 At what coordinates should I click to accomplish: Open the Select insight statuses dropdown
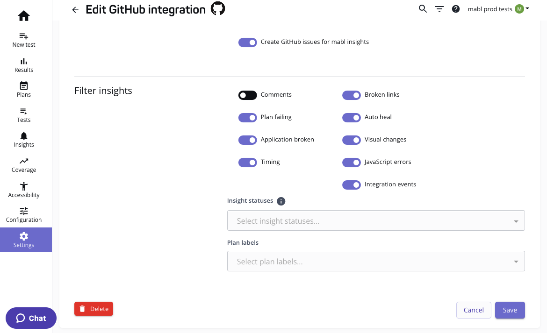click(x=376, y=220)
